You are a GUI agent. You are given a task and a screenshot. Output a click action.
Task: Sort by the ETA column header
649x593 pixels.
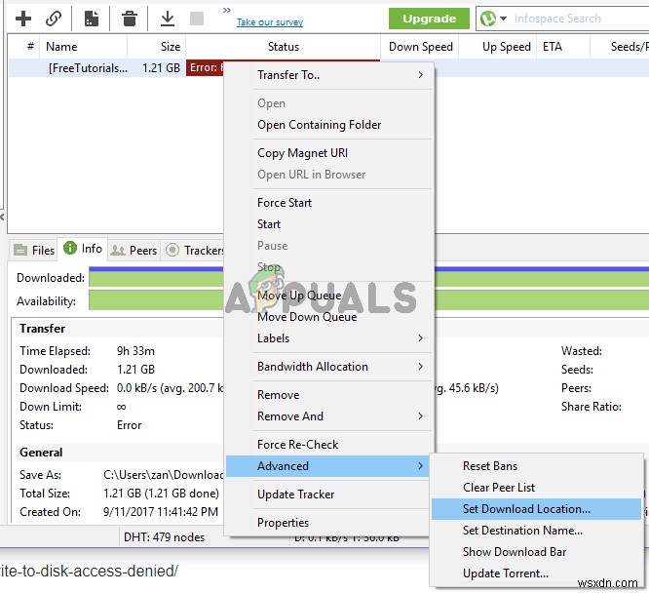pos(563,47)
